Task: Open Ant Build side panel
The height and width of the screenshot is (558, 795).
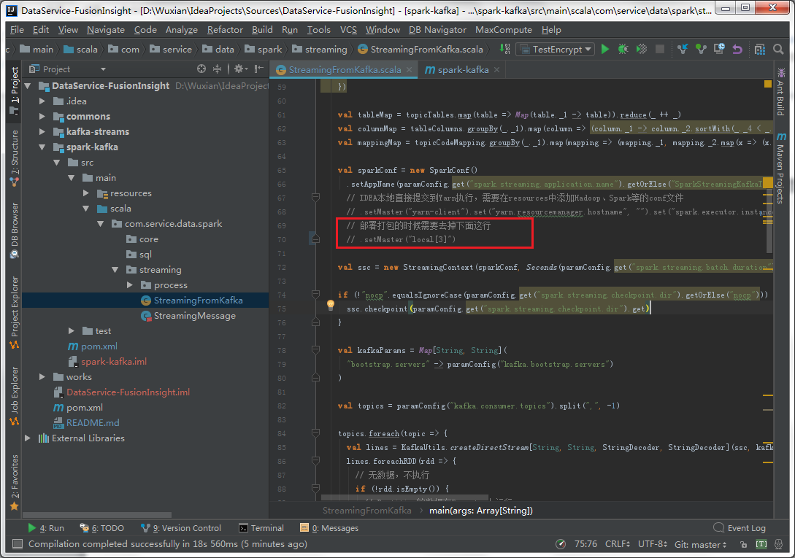Action: [x=781, y=92]
